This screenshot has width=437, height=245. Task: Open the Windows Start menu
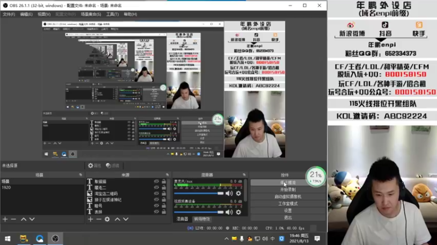8,238
